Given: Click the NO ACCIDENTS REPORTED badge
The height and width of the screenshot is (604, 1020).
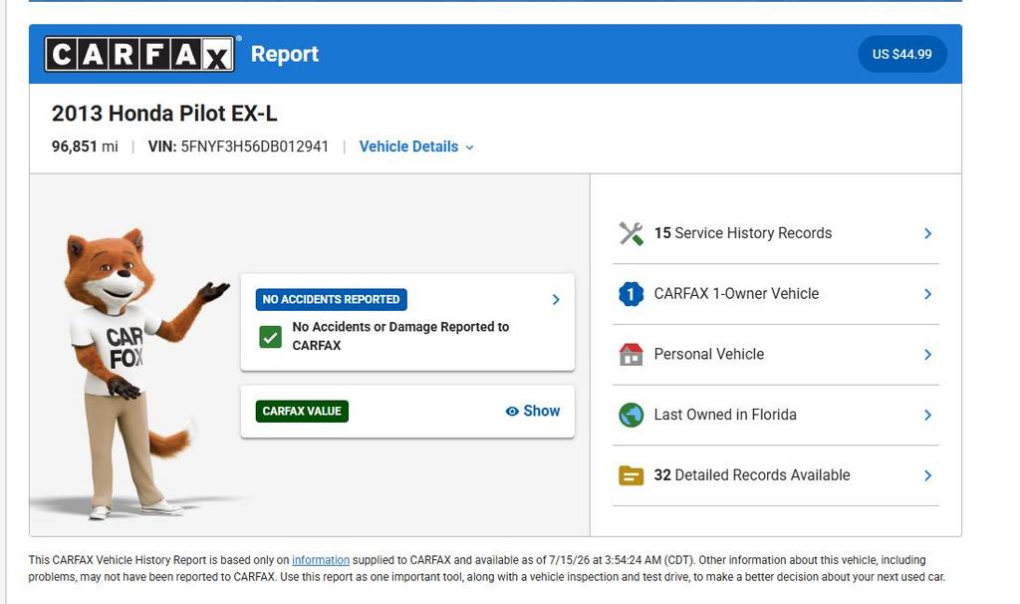Looking at the screenshot, I should (331, 299).
